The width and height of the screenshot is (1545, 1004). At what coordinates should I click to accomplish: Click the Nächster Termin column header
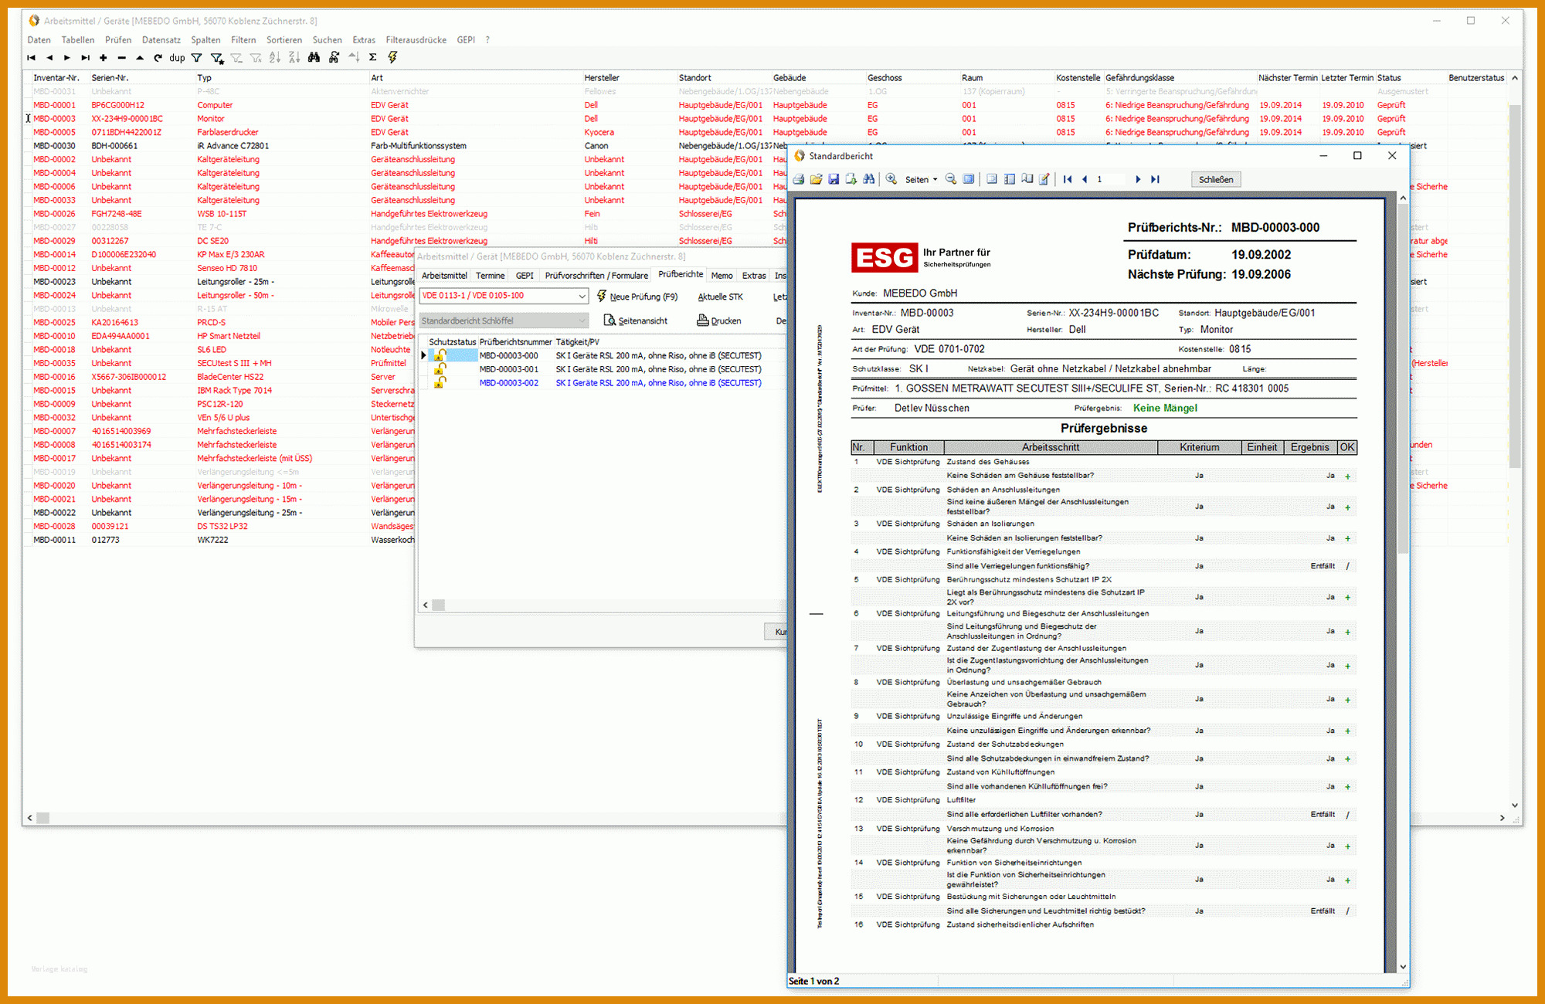(x=1287, y=78)
